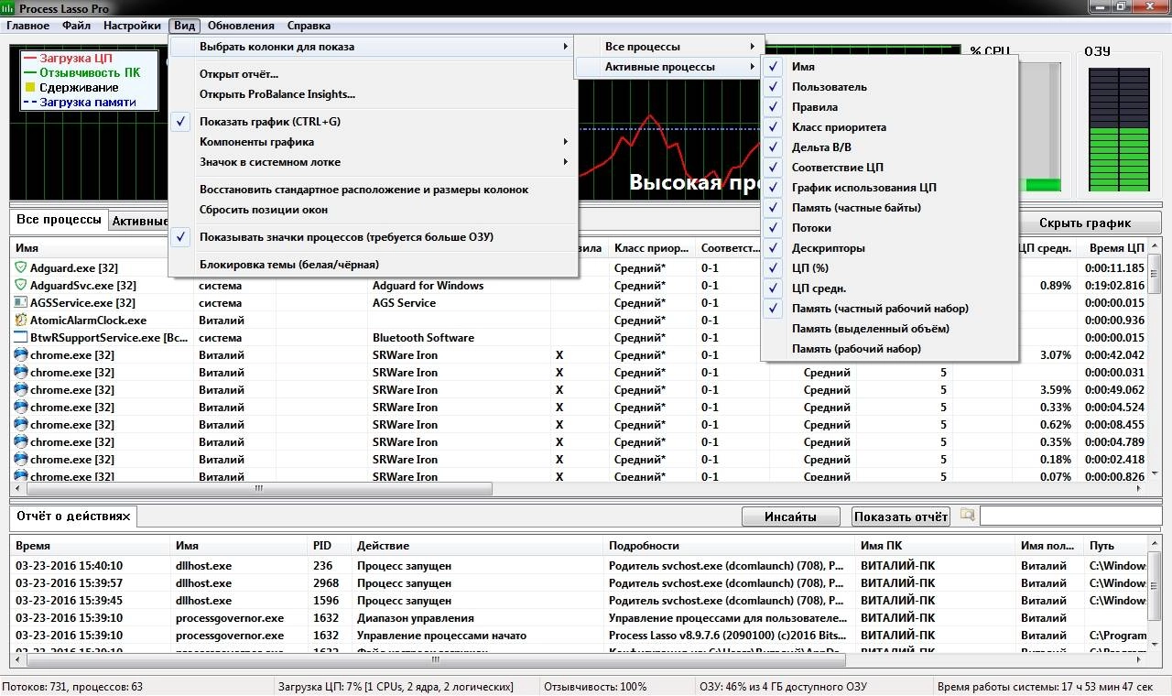Image resolution: width=1172 pixels, height=696 pixels.
Task: Select Открыт отчёт... menu entry
Action: pos(373,74)
